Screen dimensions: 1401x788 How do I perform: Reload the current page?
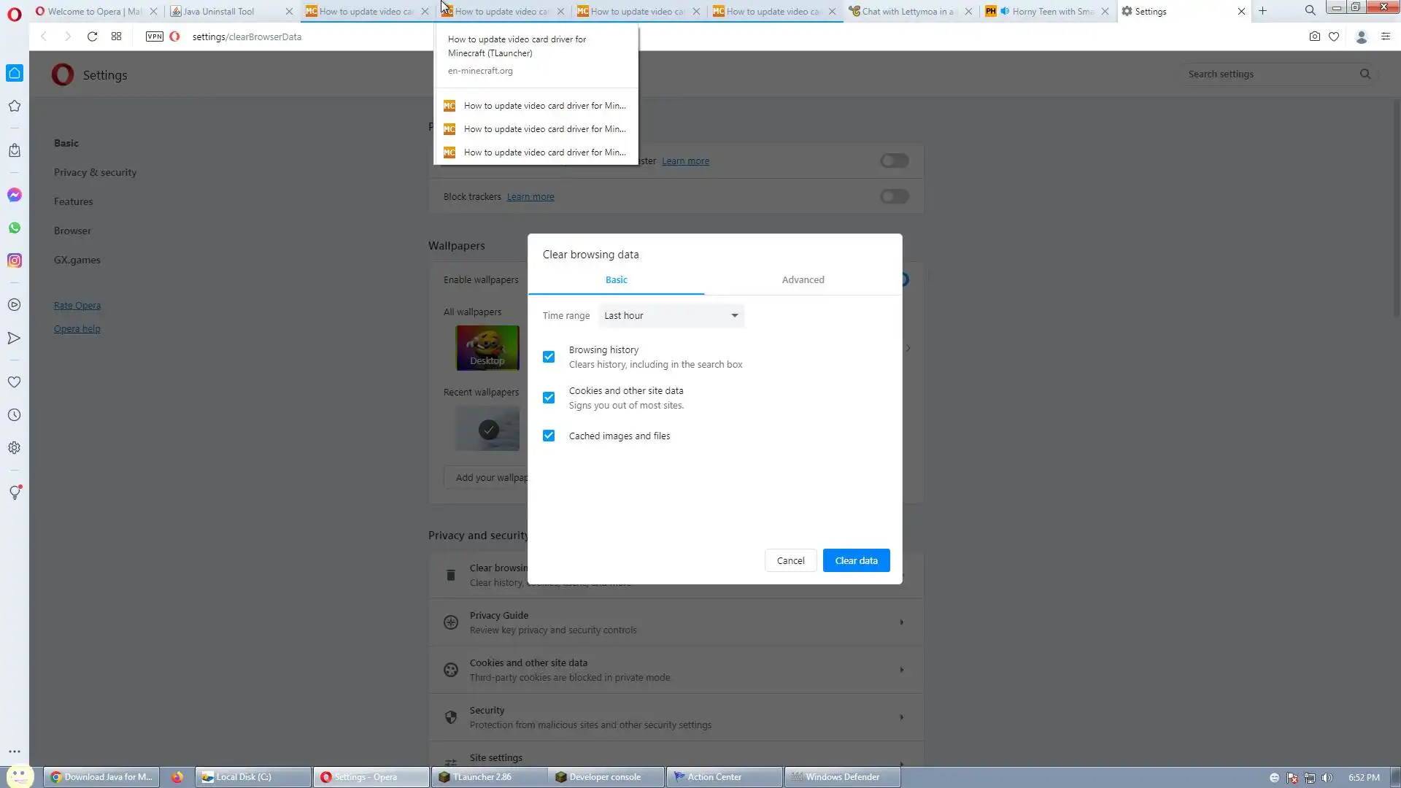92,36
